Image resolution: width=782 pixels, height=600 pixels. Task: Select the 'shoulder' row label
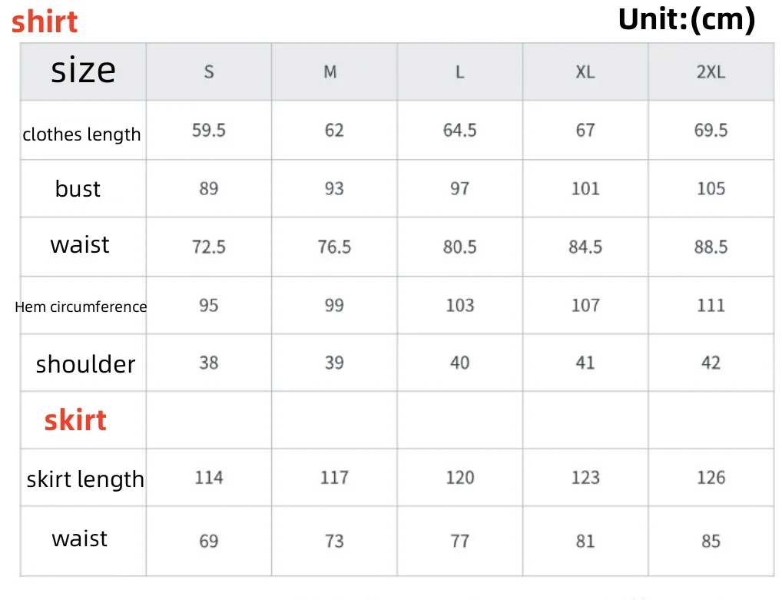tap(85, 364)
